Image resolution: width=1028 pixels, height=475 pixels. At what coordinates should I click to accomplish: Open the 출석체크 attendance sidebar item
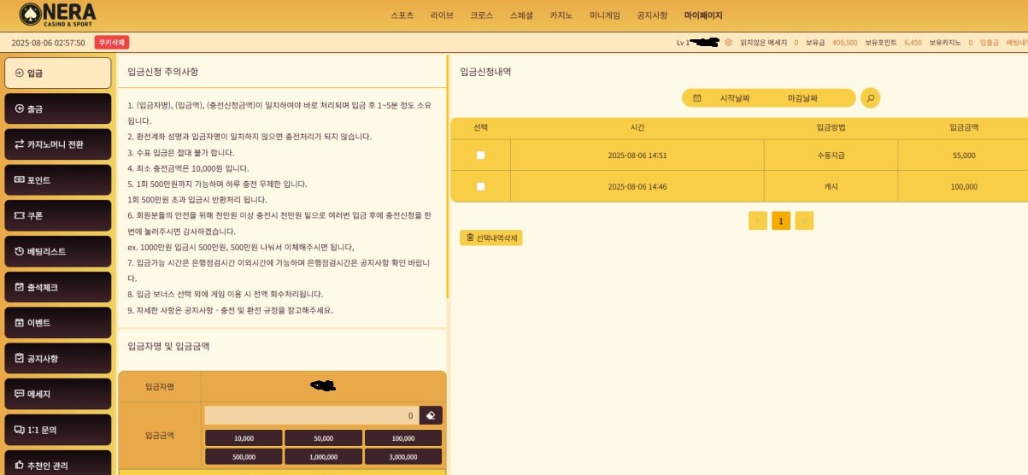[x=58, y=287]
